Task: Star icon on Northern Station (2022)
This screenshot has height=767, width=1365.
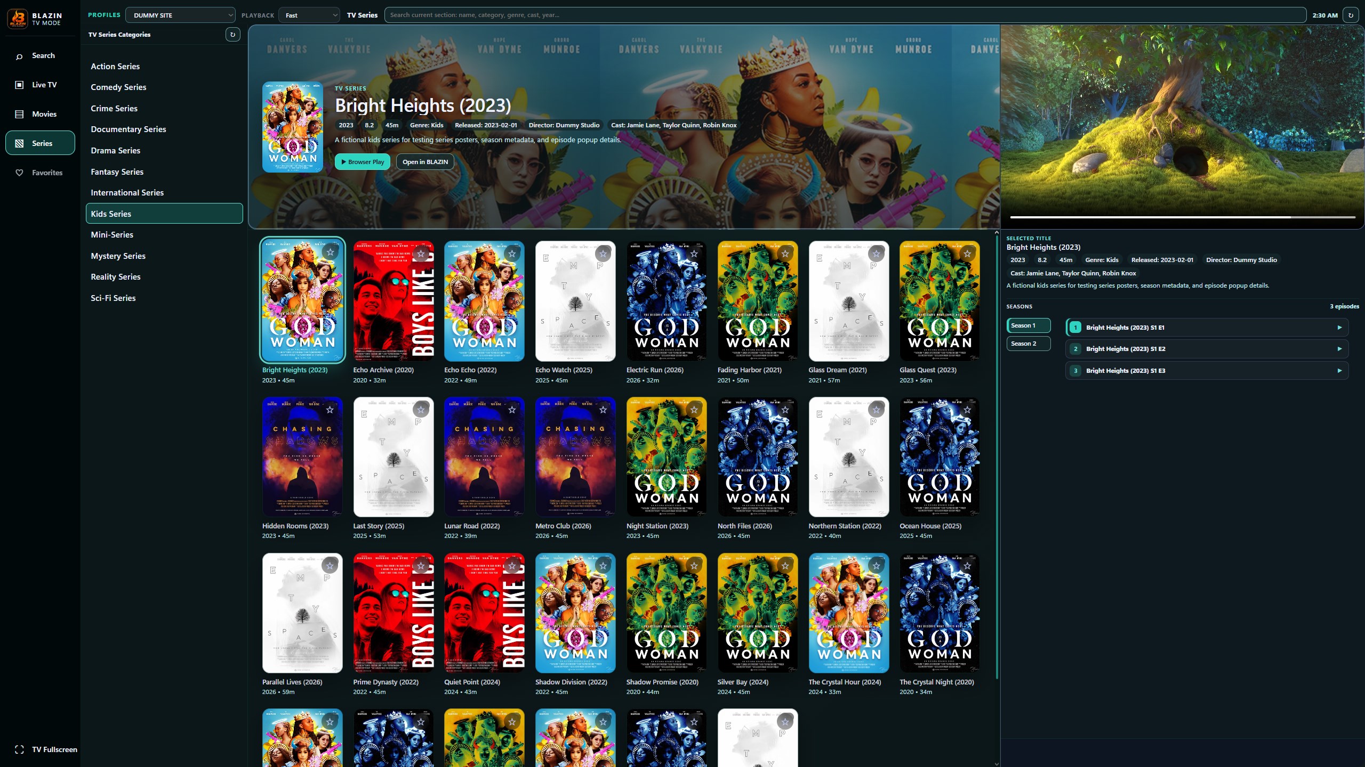Action: click(x=877, y=410)
